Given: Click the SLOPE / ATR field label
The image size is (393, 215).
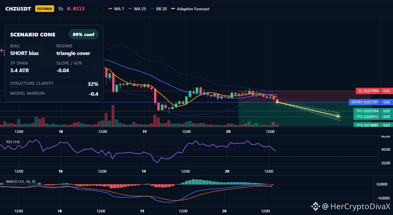Looking at the screenshot, I should (69, 63).
